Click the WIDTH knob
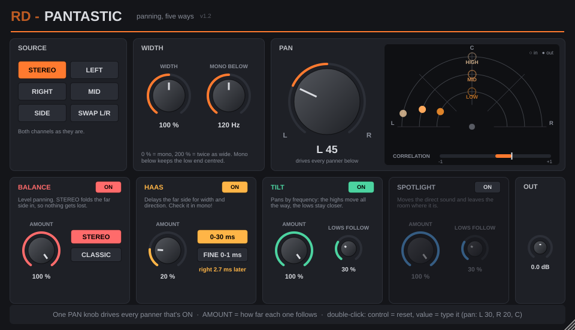Image resolution: width=575 pixels, height=330 pixels. [169, 95]
